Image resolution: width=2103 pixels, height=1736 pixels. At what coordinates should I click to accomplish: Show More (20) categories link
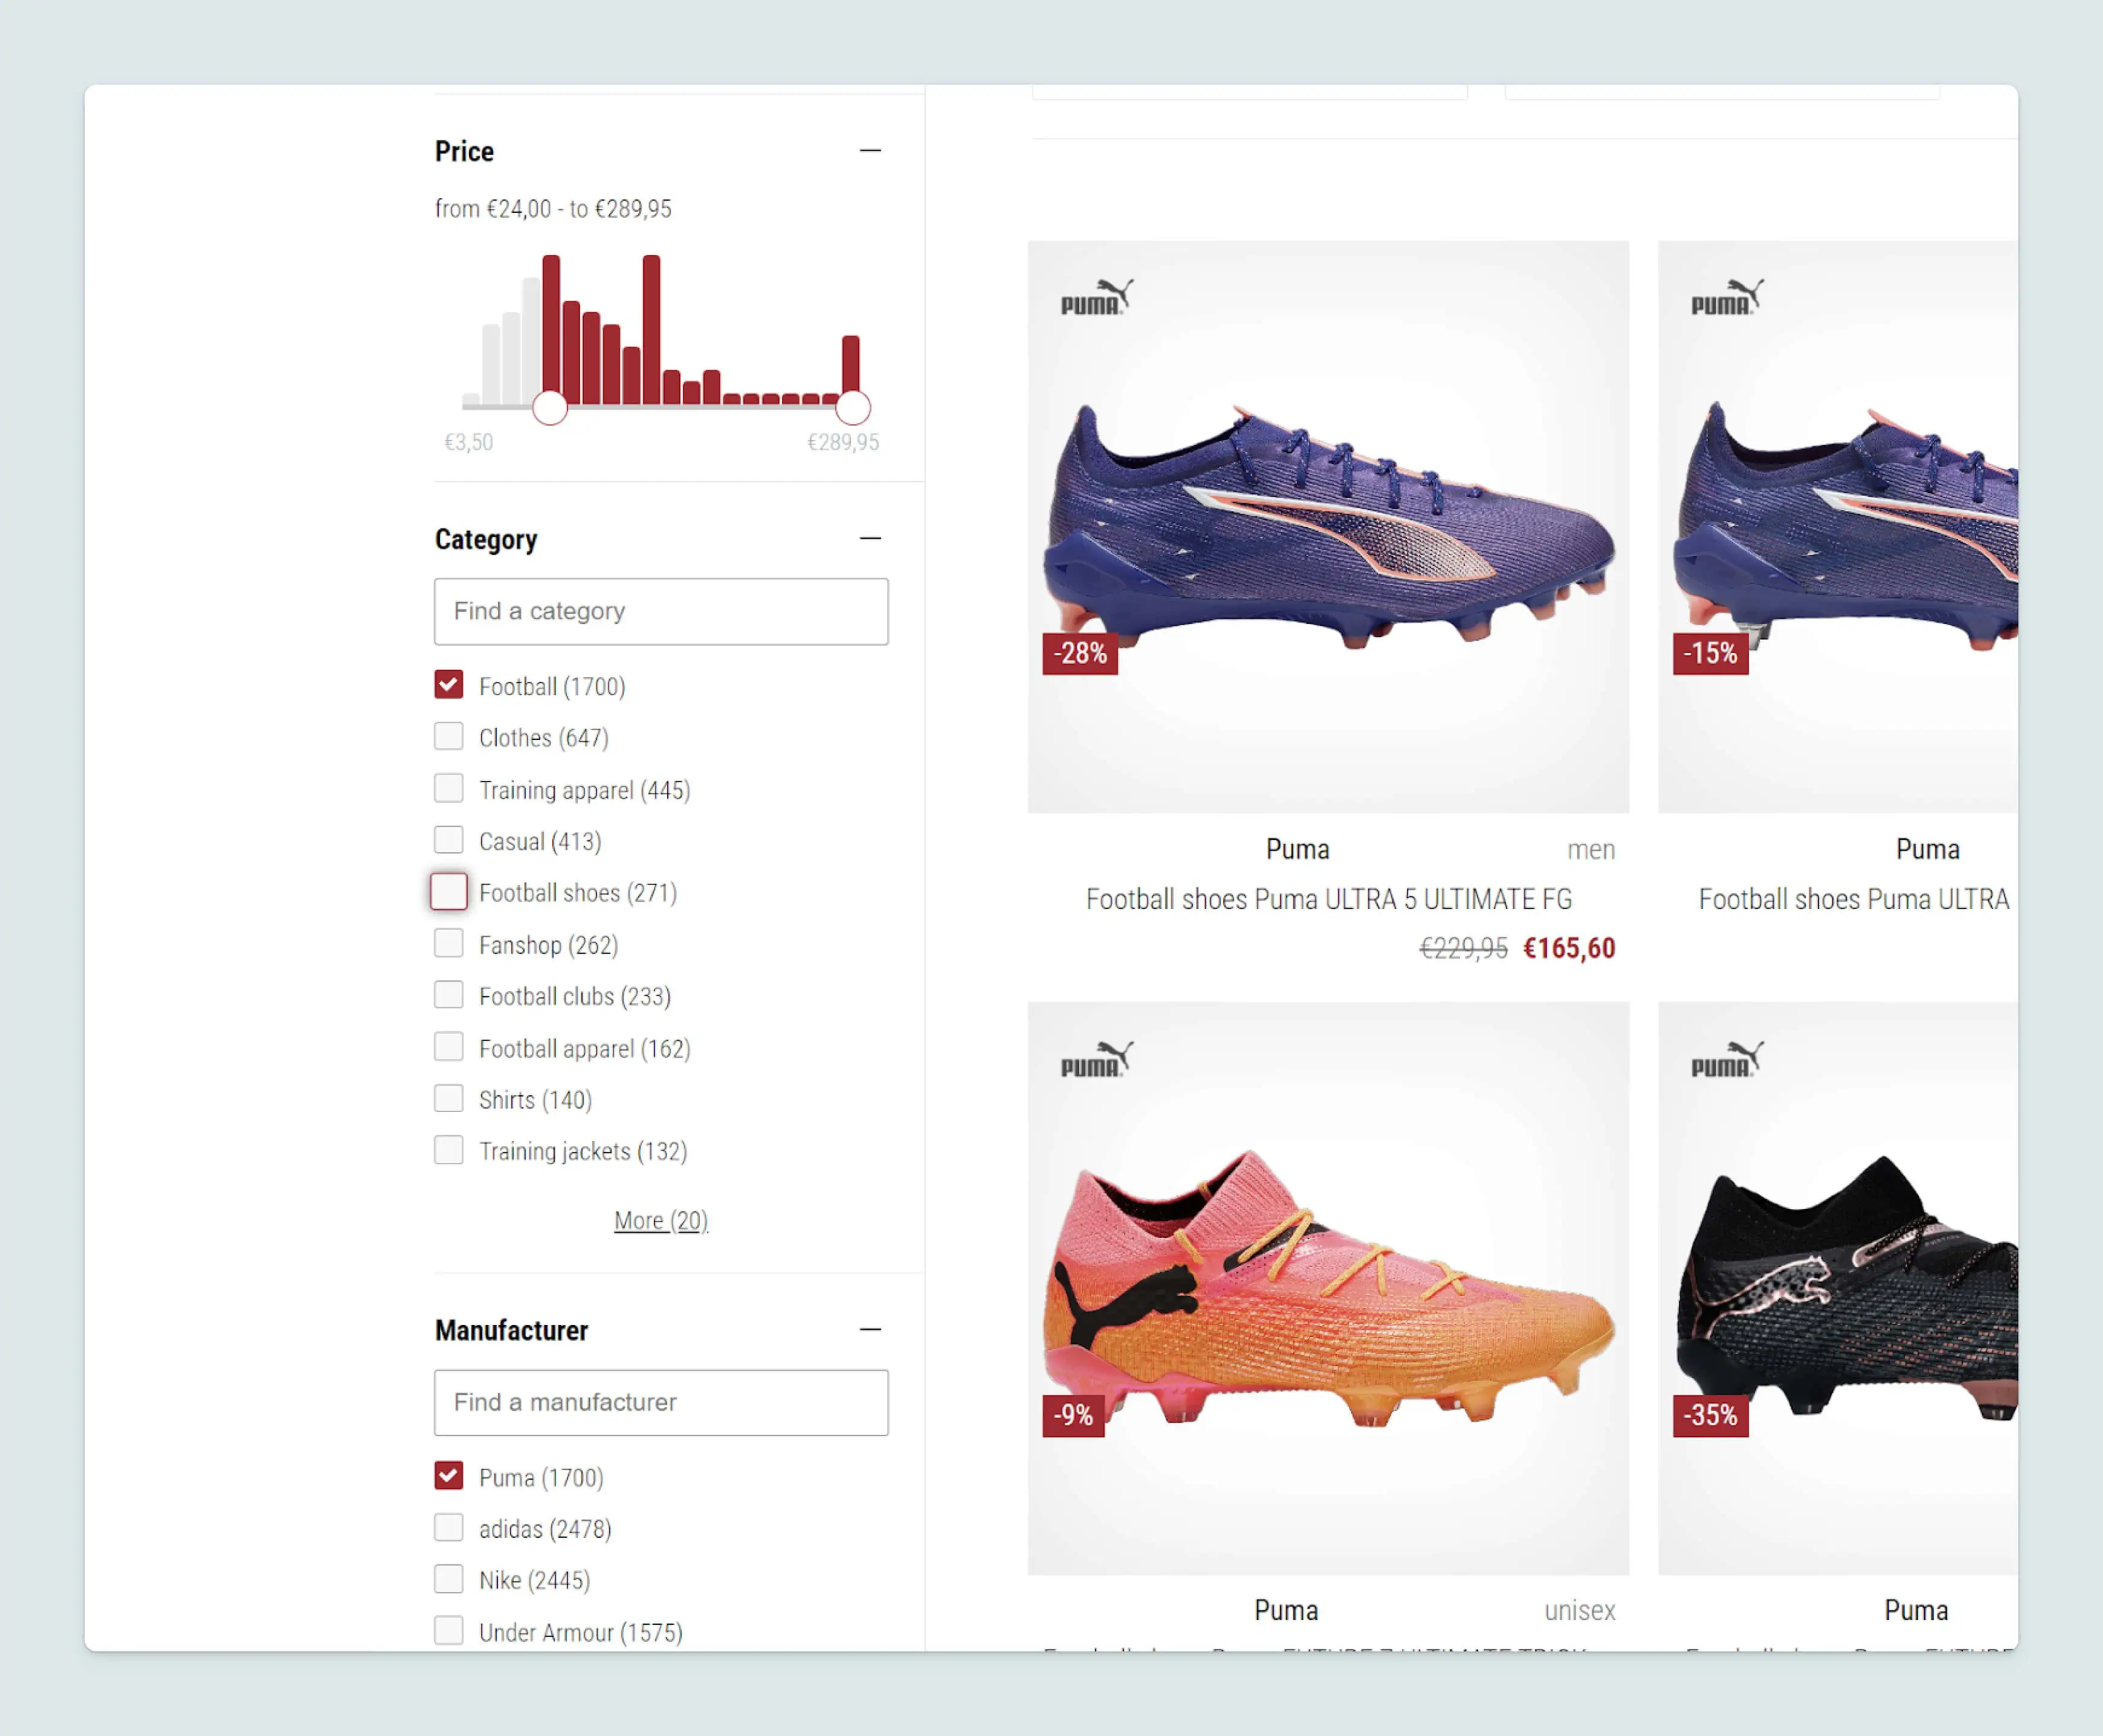coord(661,1221)
